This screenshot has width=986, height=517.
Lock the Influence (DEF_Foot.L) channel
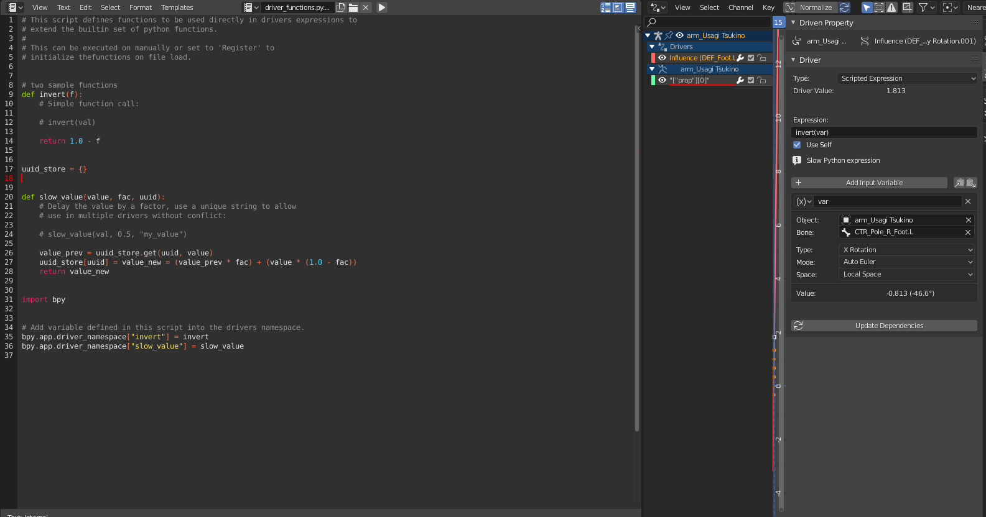761,58
